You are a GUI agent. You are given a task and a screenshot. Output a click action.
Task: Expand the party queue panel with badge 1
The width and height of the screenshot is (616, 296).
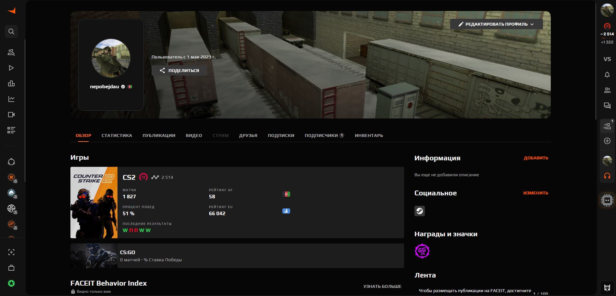(607, 126)
